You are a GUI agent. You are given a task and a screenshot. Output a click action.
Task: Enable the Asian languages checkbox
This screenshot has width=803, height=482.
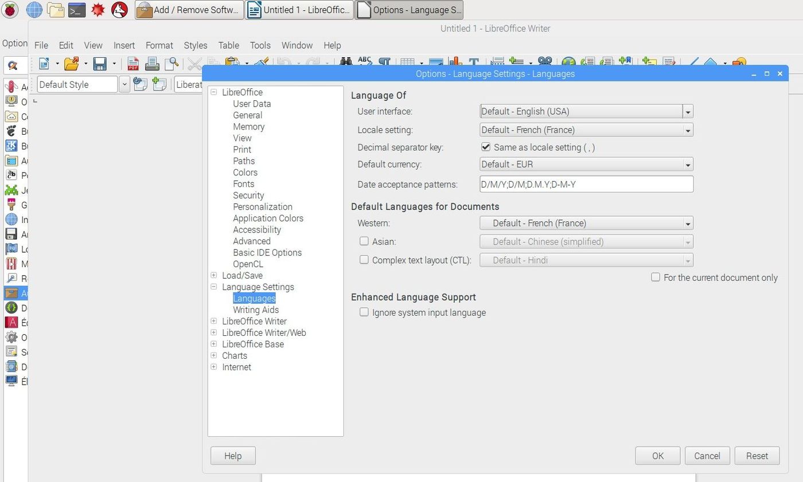(x=364, y=241)
